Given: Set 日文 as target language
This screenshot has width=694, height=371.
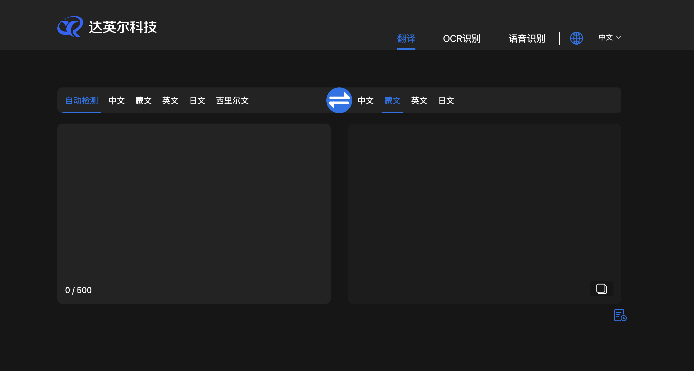Looking at the screenshot, I should pyautogui.click(x=446, y=100).
